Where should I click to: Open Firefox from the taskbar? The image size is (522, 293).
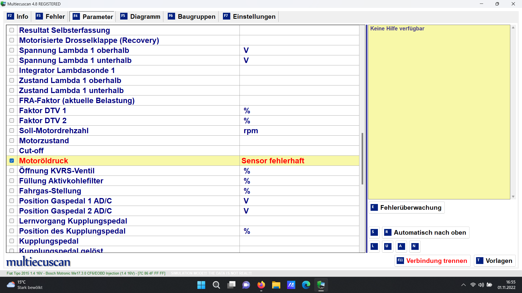[x=261, y=285]
